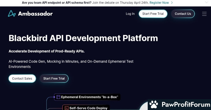Select the Ephemeral Environments "In-a-Box" label
Image resolution: width=211 pixels, height=110 pixels.
point(89,97)
